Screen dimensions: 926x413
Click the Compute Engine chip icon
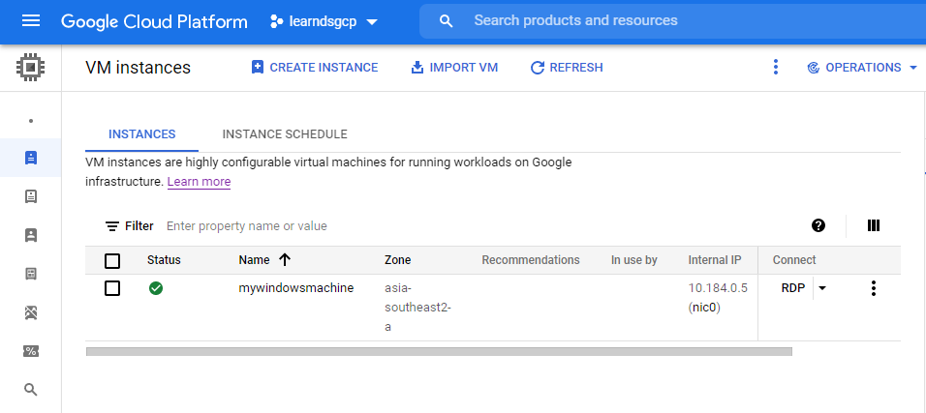pyautogui.click(x=30, y=68)
